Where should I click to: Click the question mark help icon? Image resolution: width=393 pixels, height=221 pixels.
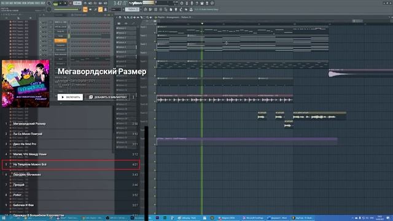(197, 3)
